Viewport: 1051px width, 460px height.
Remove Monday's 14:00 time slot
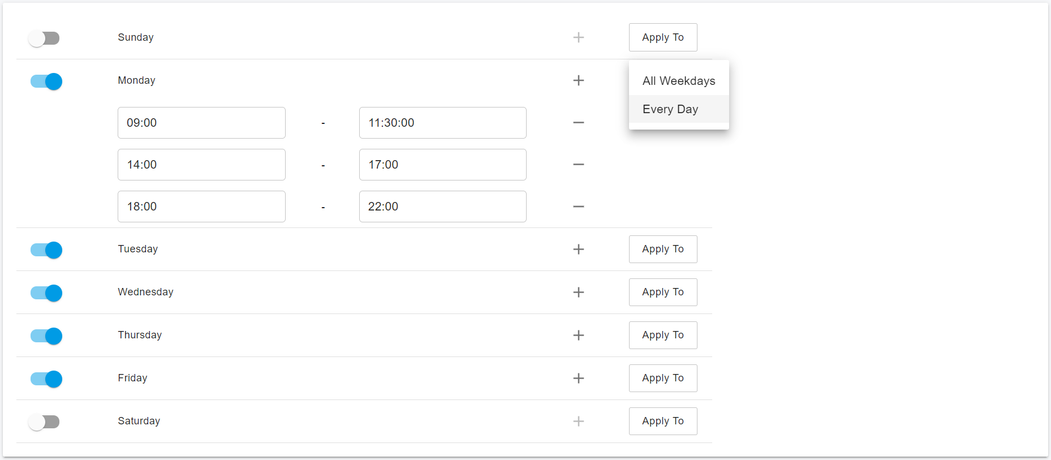(x=578, y=164)
